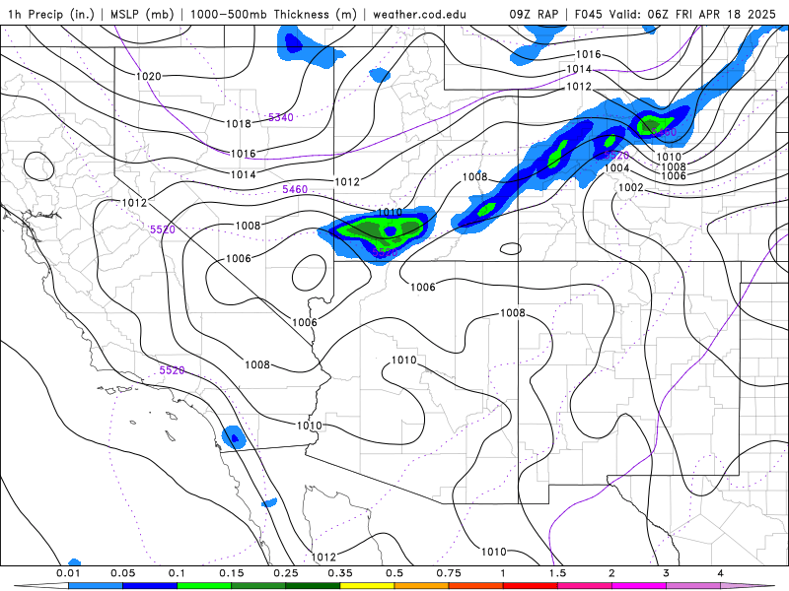Click the '09Z RAP' model run label
This screenshot has height=591, width=789.
click(x=534, y=14)
